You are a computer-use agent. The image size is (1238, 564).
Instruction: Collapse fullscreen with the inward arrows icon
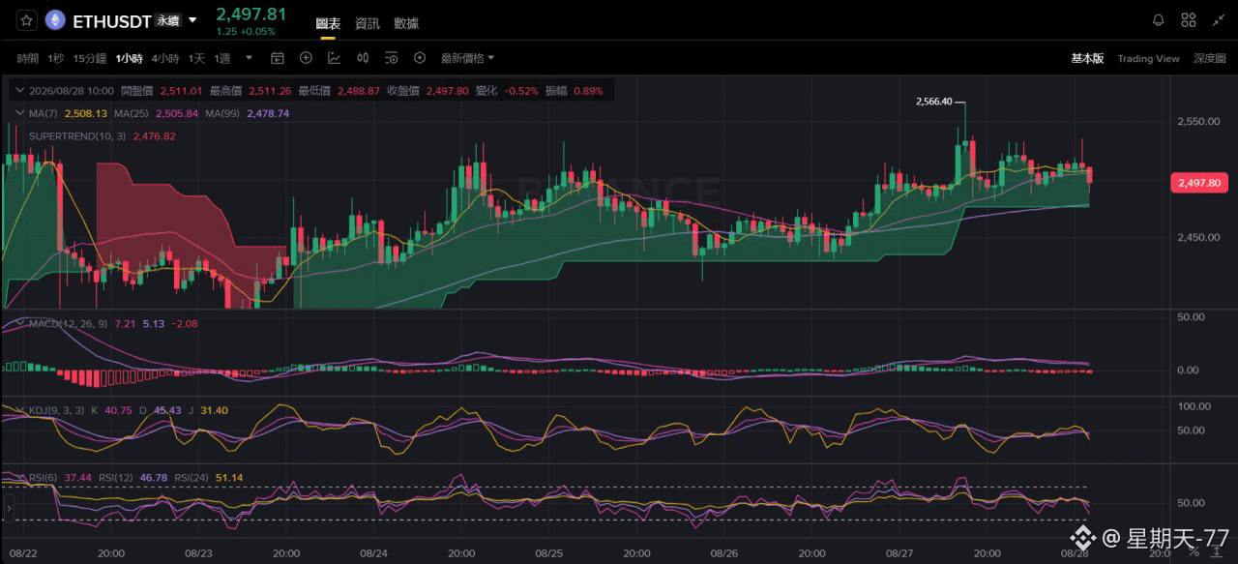(x=1218, y=20)
